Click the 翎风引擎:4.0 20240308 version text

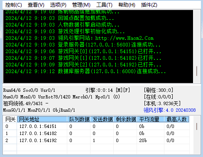click(x=169, y=110)
